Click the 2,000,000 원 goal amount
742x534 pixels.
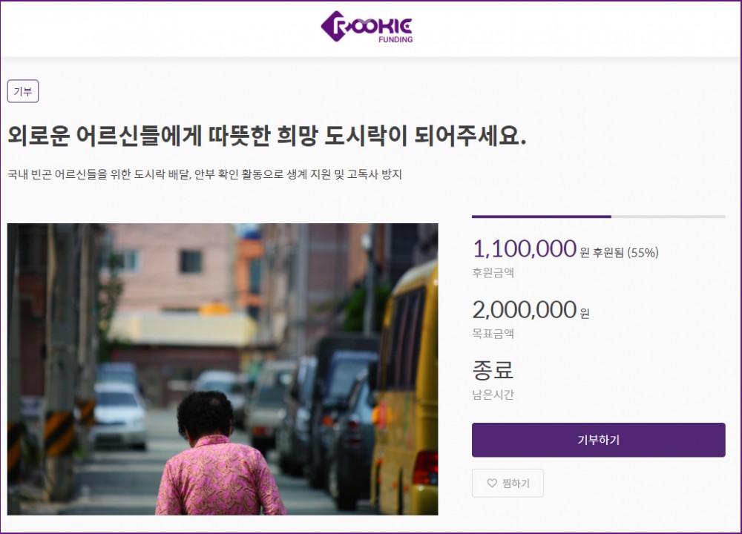(x=531, y=310)
